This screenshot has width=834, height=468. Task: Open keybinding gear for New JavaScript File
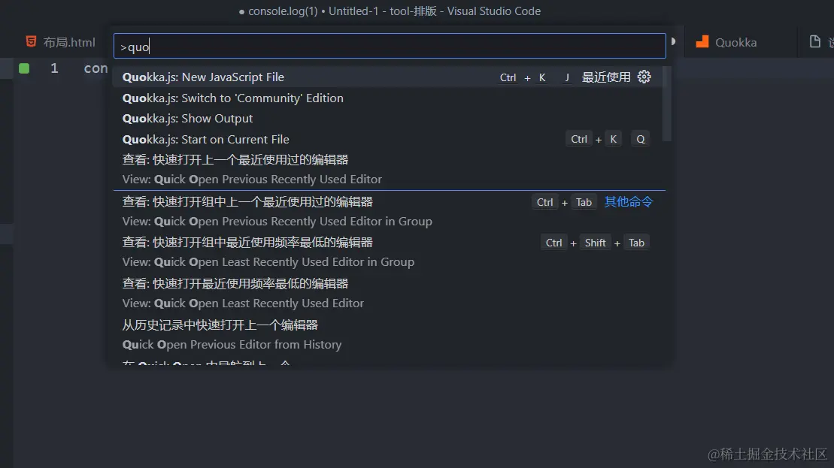coord(644,77)
